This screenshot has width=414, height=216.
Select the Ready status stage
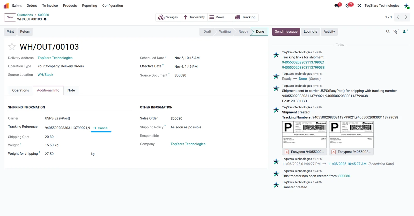click(x=243, y=32)
